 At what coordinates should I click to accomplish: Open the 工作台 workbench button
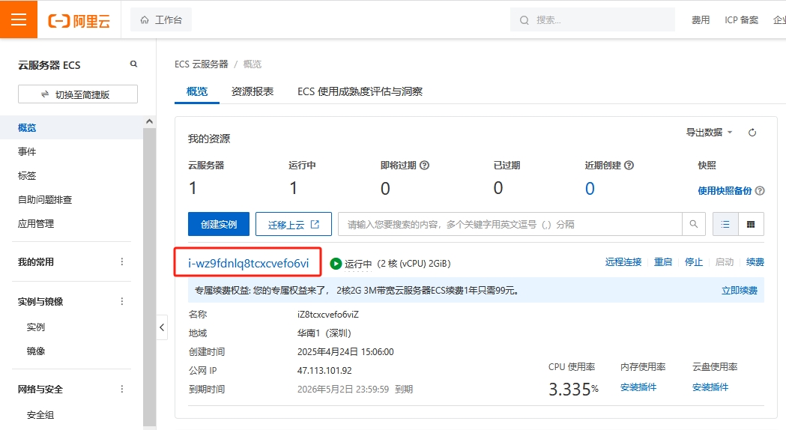click(161, 20)
